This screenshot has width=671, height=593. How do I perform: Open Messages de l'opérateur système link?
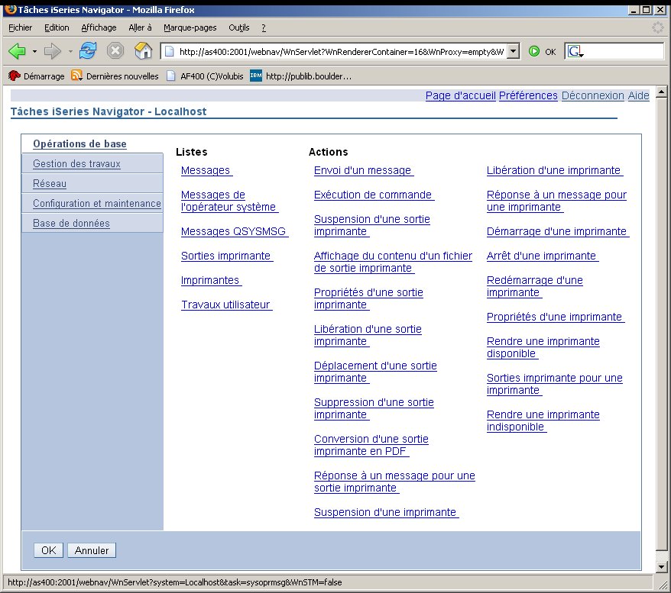pos(229,201)
